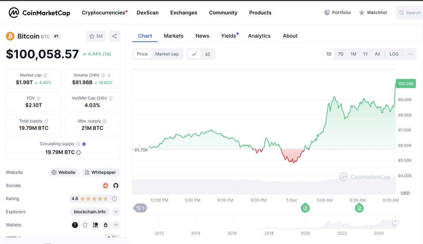Viewport: 423px width, 244px height.
Task: Open Bitcoin Reddit social icon
Action: pos(106,185)
